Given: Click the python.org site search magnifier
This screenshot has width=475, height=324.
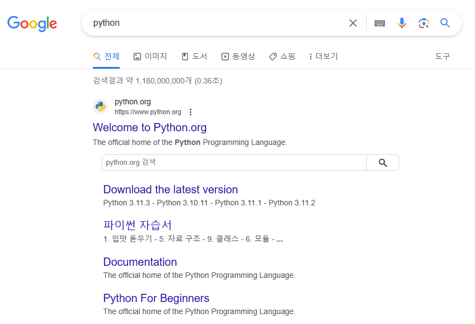Looking at the screenshot, I should point(383,163).
